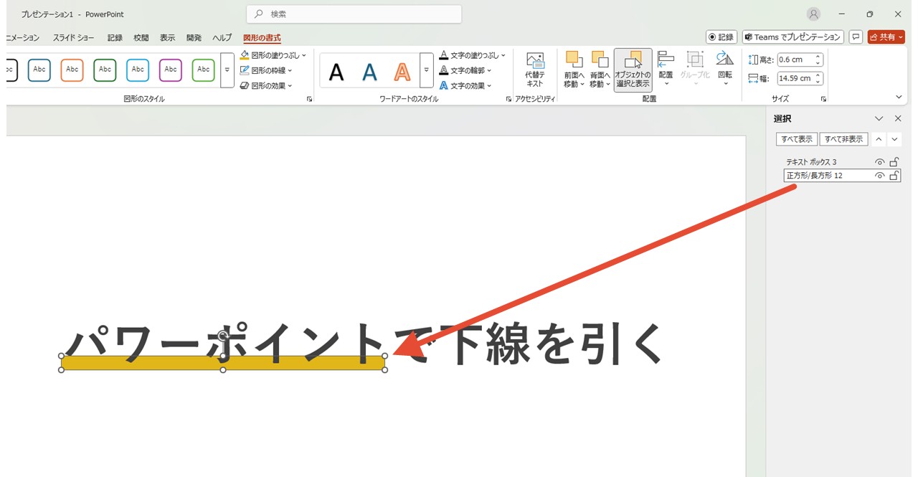
Task: Select テキスト ボックス 3 in selection pane
Action: pyautogui.click(x=811, y=162)
